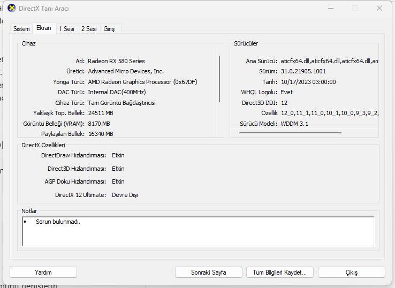Select the Ekran tab
This screenshot has width=395, height=288.
(44, 28)
